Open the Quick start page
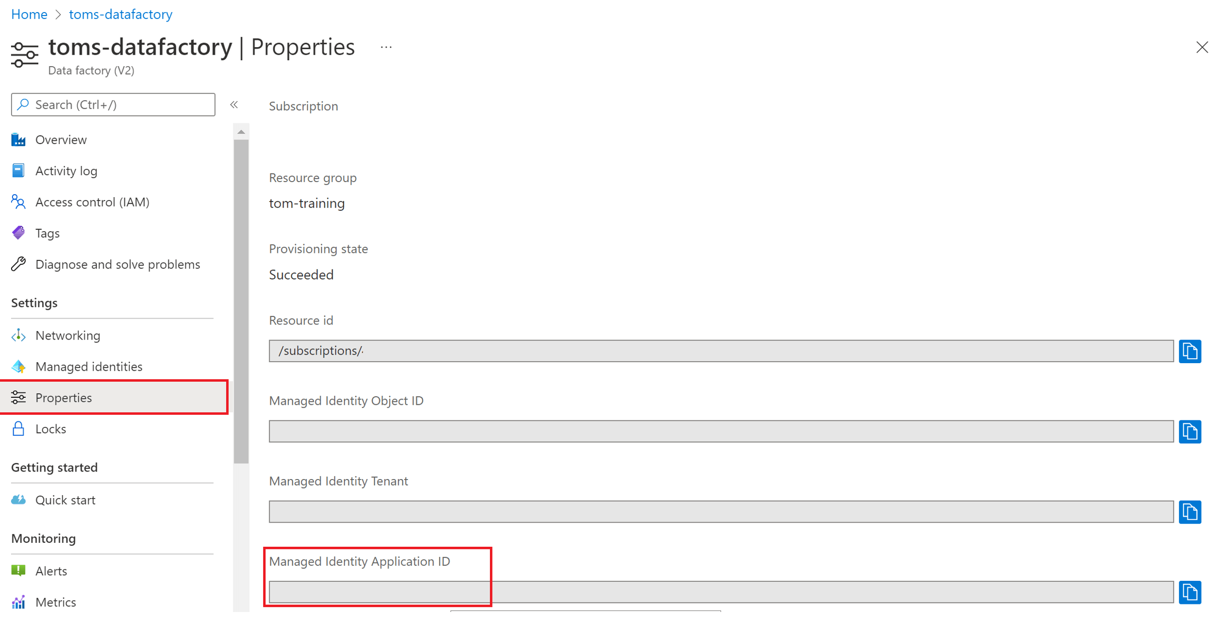Viewport: 1213px width, 619px height. click(x=65, y=500)
